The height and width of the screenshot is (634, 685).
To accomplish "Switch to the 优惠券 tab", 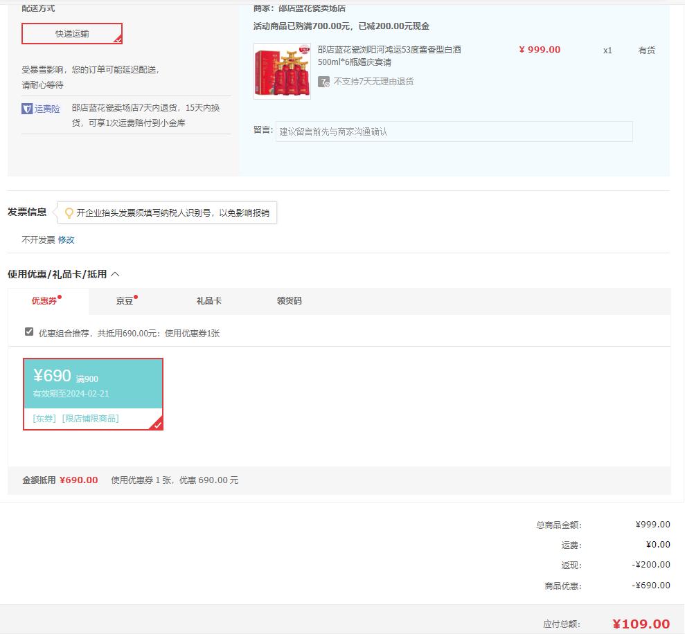I will (48, 301).
